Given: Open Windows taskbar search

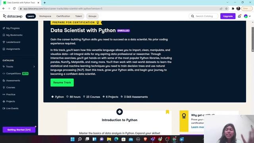Looking at the screenshot, I should 80,139.
